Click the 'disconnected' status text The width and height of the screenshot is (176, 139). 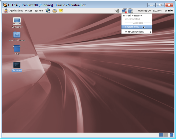tap(132, 19)
